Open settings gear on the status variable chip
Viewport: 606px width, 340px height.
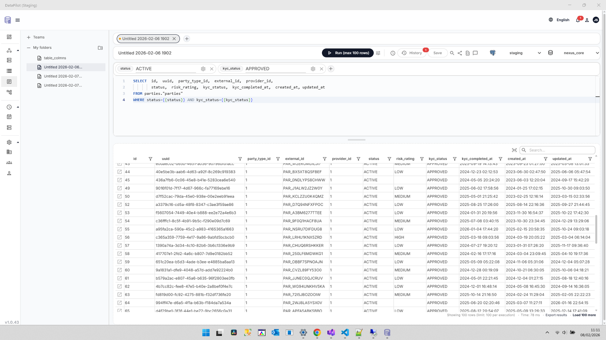203,69
